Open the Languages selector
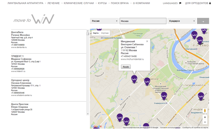 pyautogui.click(x=172, y=3)
